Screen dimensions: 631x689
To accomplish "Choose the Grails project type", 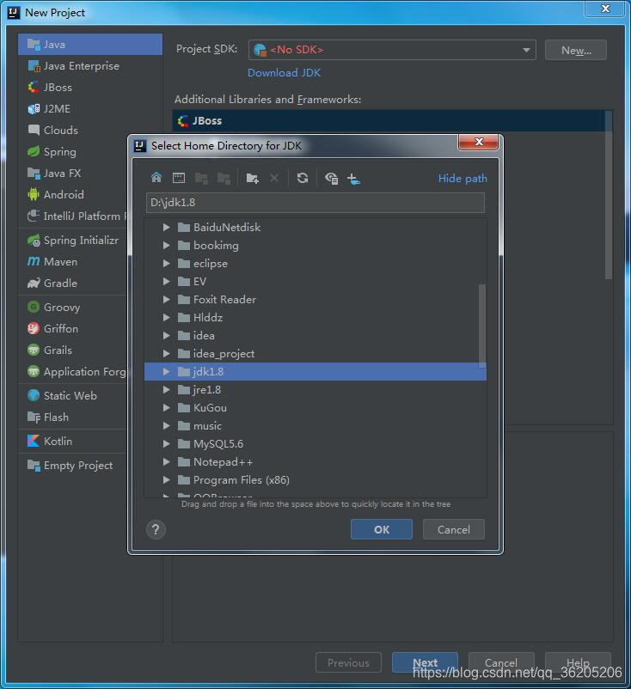I will pyautogui.click(x=73, y=351).
